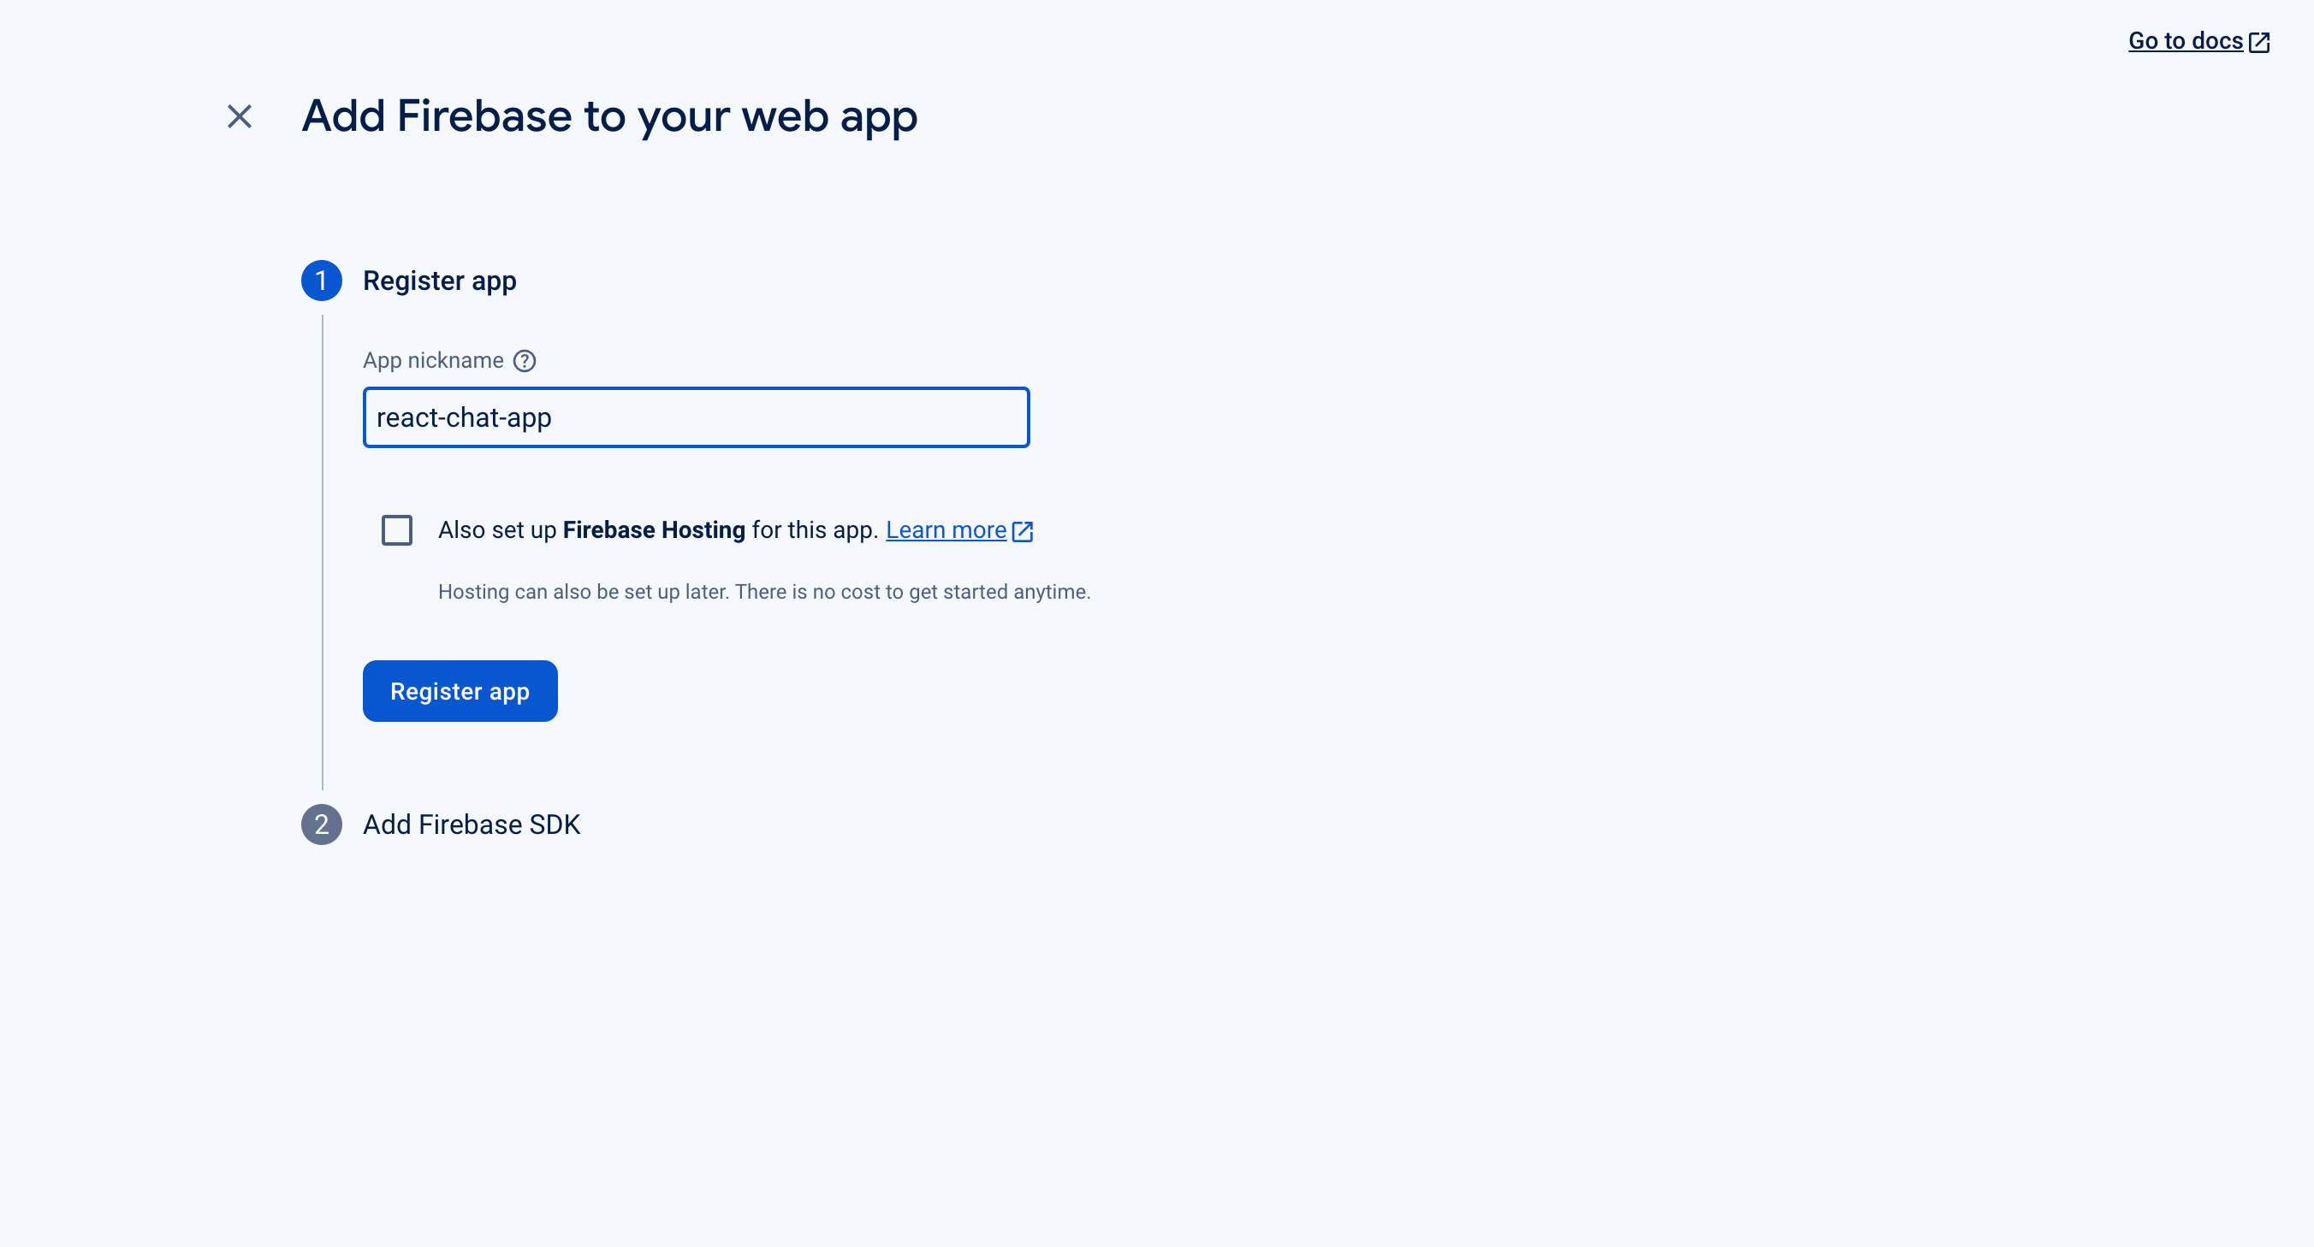Click the bold Firebase Hosting words
This screenshot has height=1247, width=2314.
pyautogui.click(x=653, y=530)
